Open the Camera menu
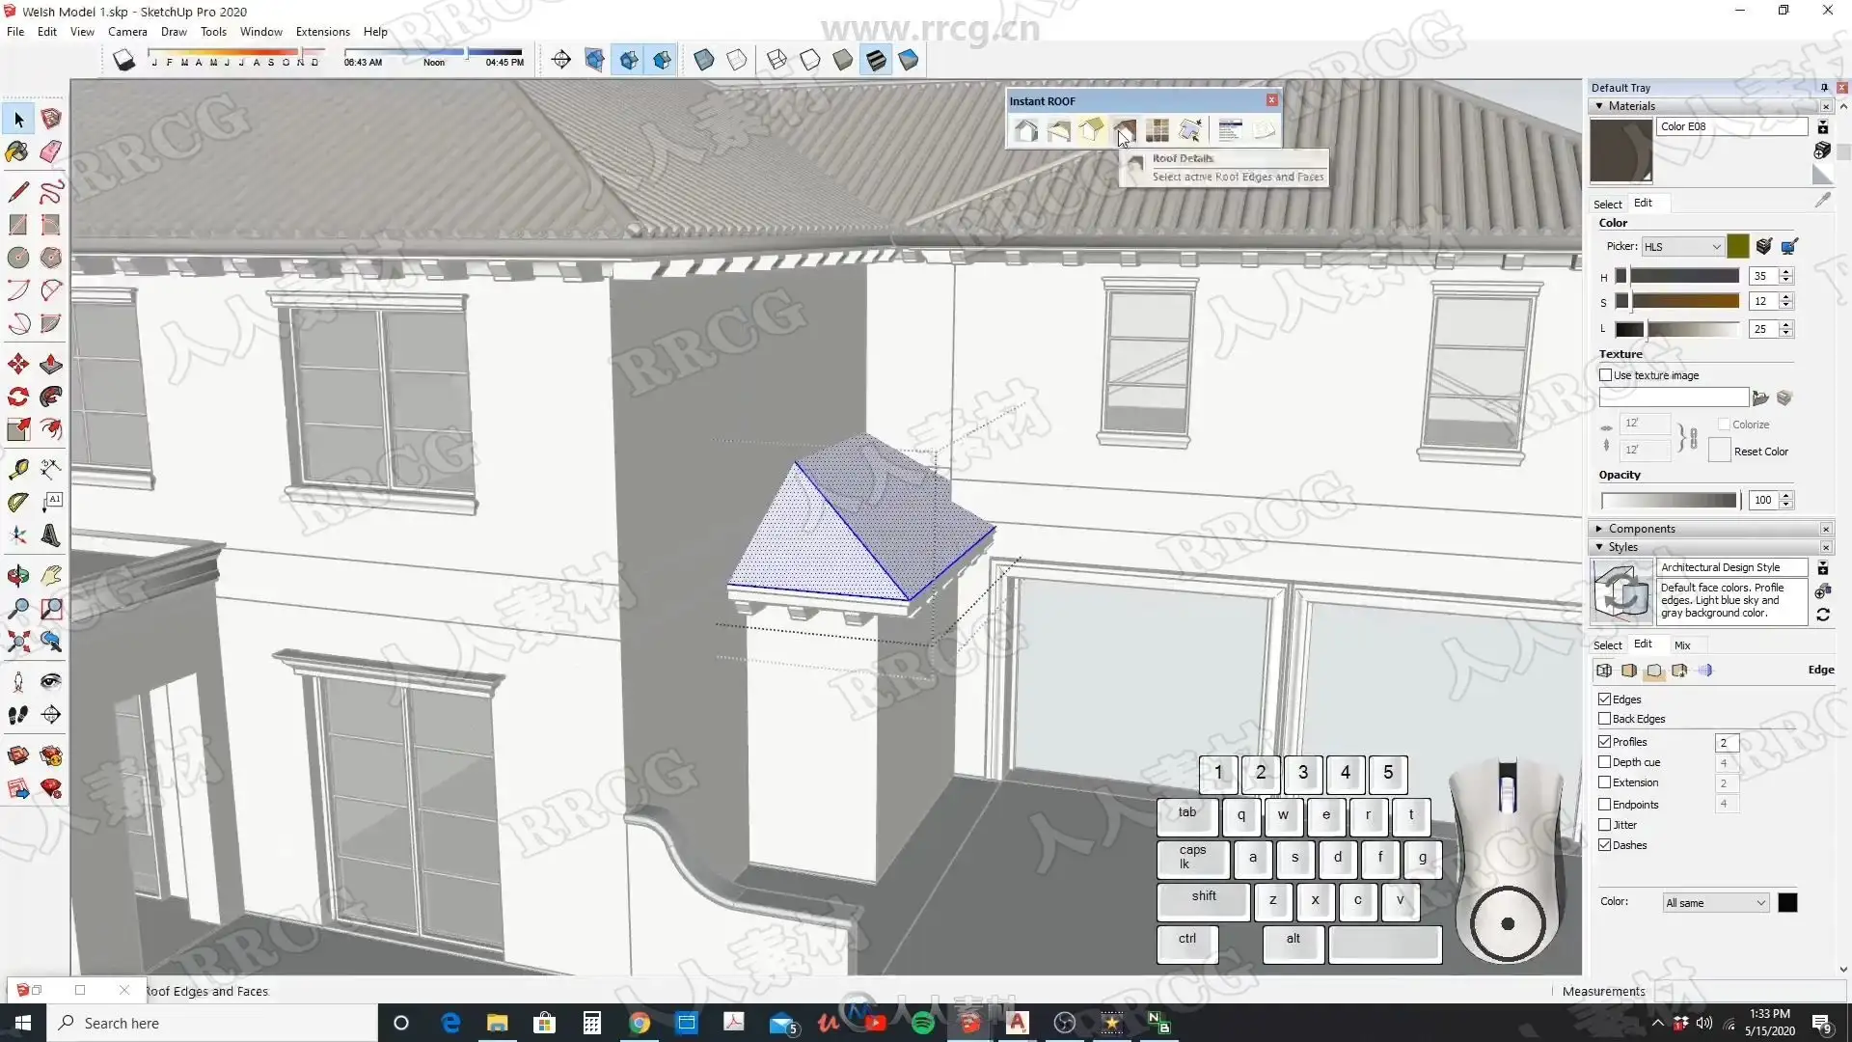Screen dimensions: 1852x1042 127,32
